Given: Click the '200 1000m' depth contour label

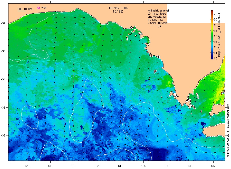Looking at the screenshot, I should (25, 9).
